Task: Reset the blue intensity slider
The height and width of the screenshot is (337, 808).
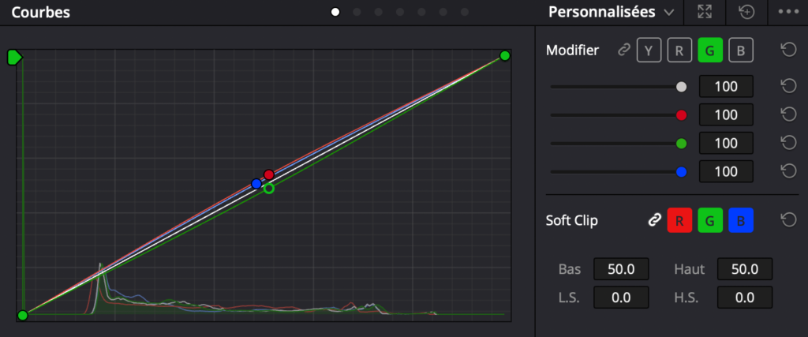Action: click(787, 171)
